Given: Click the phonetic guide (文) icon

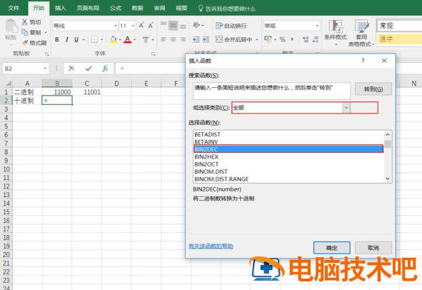Looking at the screenshot, I should tap(146, 39).
